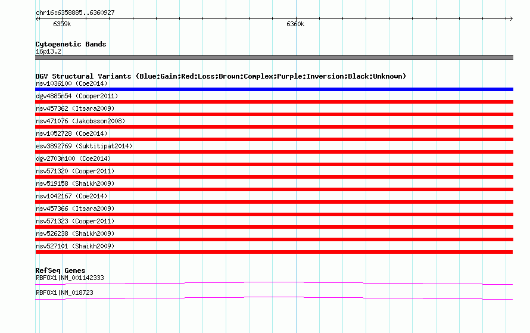Click the red bar under nsv527101
This screenshot has width=530, height=333.
[274, 252]
